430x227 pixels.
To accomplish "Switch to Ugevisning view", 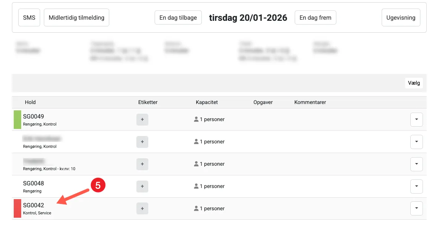I will [401, 17].
